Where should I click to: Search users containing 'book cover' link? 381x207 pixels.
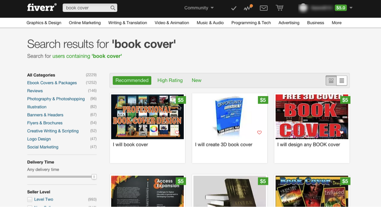click(87, 56)
